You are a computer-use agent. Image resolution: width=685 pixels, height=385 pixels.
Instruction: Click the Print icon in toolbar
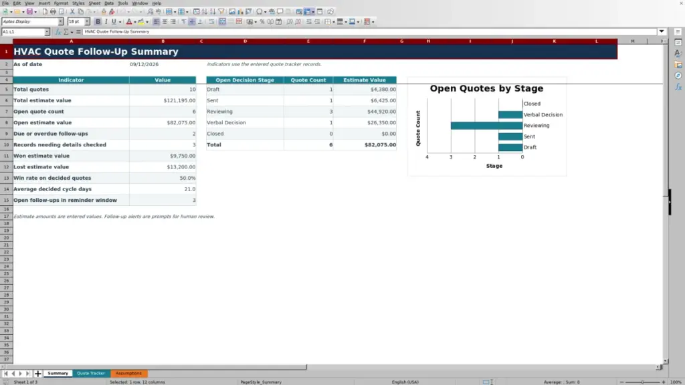coord(53,11)
